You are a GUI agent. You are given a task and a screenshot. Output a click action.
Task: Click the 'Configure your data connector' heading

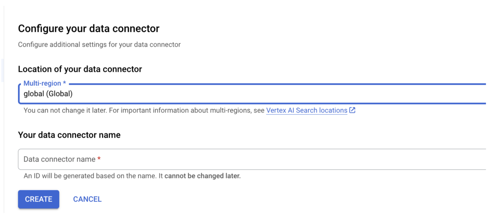point(89,29)
